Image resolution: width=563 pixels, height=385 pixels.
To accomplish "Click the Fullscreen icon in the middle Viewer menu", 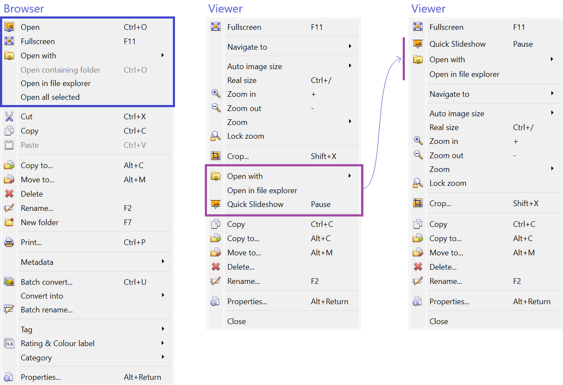I will pos(216,27).
